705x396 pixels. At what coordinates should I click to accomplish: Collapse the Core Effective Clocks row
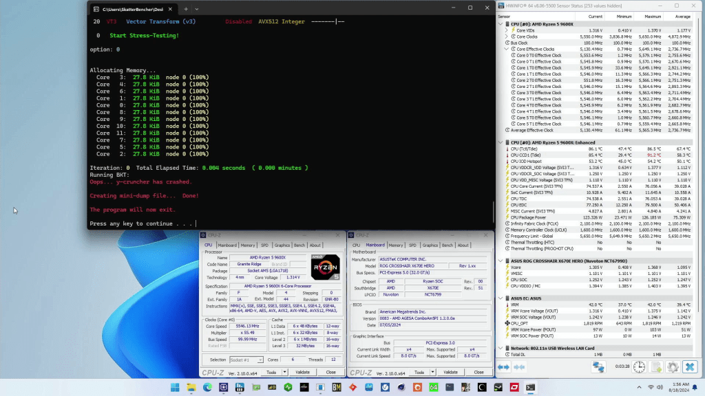coord(506,49)
